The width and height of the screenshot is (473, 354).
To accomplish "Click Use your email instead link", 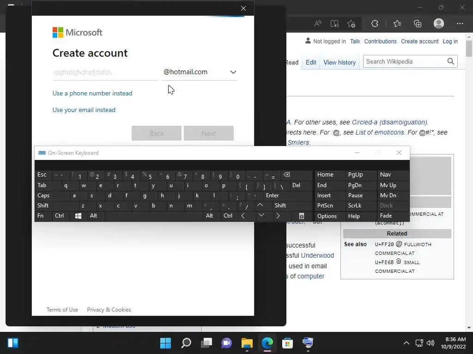I will [84, 110].
